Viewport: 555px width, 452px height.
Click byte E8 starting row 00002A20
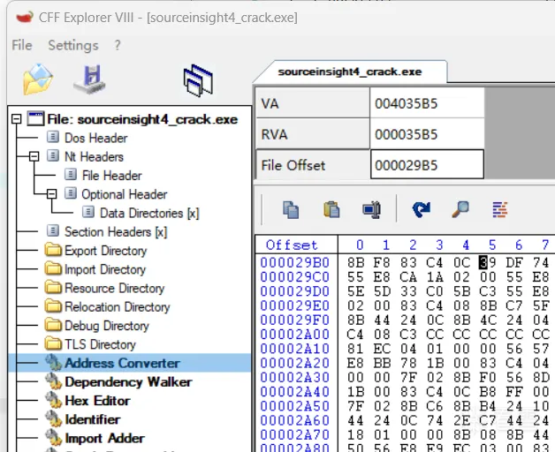pos(356,363)
